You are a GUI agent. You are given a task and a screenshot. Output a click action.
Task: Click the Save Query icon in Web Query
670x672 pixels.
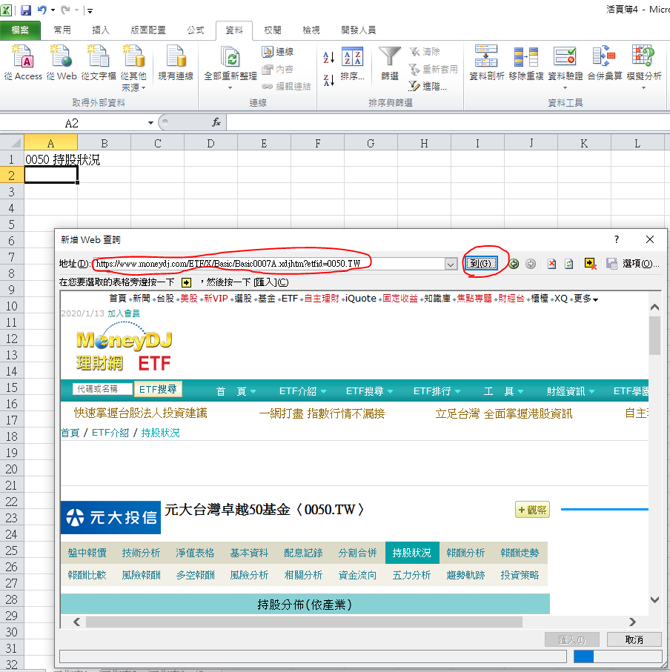tap(611, 264)
